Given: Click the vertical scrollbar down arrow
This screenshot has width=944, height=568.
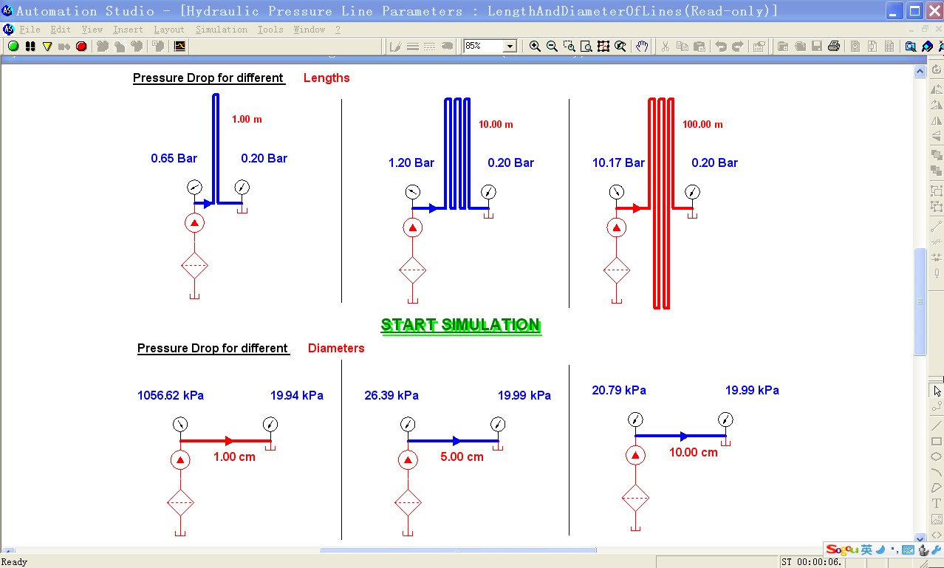Looking at the screenshot, I should (920, 539).
